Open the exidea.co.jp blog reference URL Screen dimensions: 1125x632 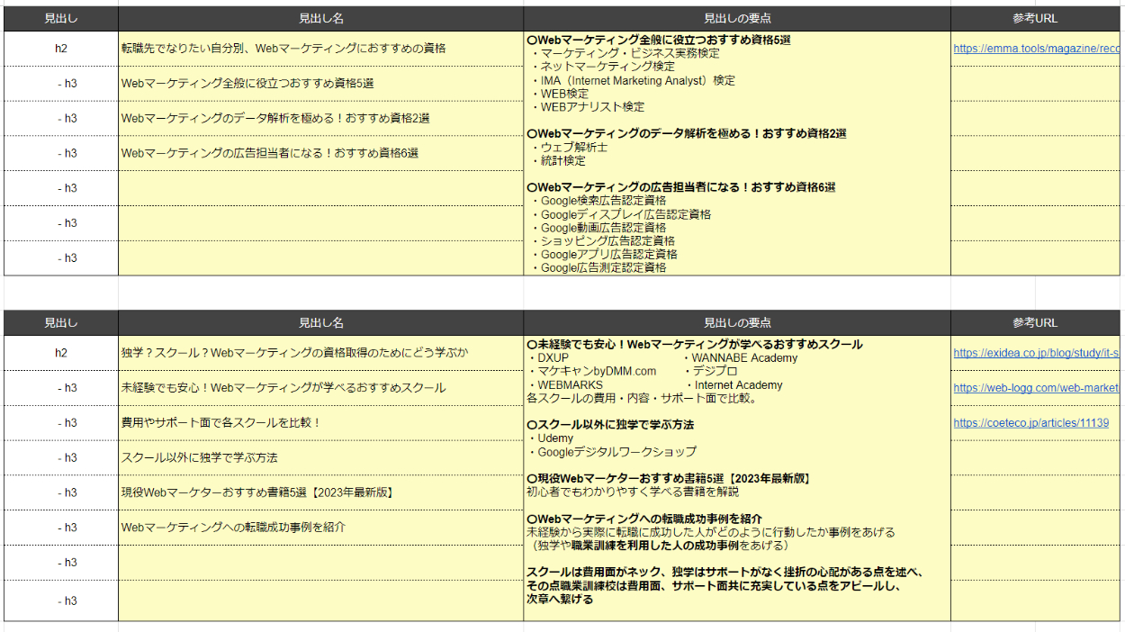click(x=1036, y=353)
